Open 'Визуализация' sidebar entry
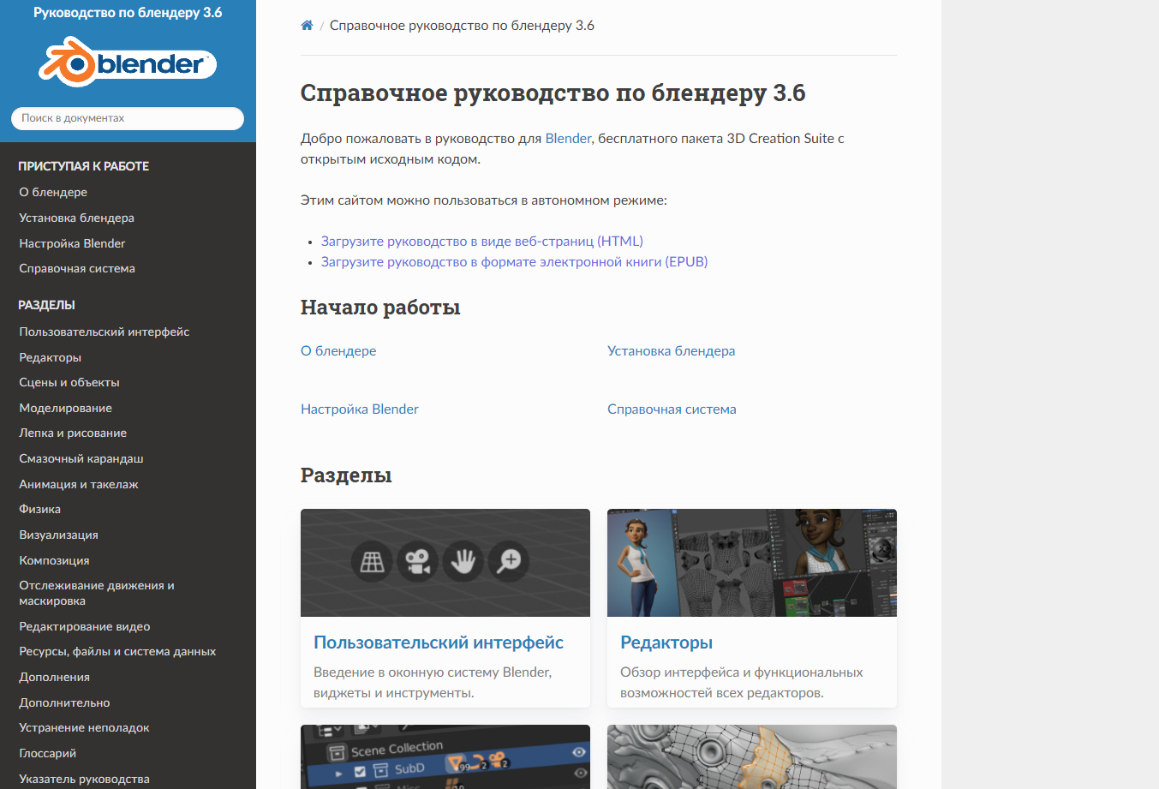The height and width of the screenshot is (789, 1159). (x=59, y=535)
